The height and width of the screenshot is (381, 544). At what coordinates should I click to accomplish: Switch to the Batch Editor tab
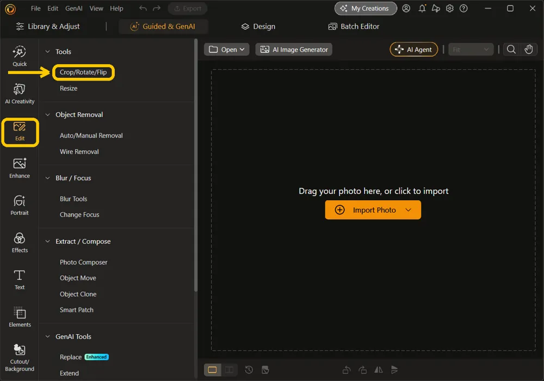click(354, 26)
